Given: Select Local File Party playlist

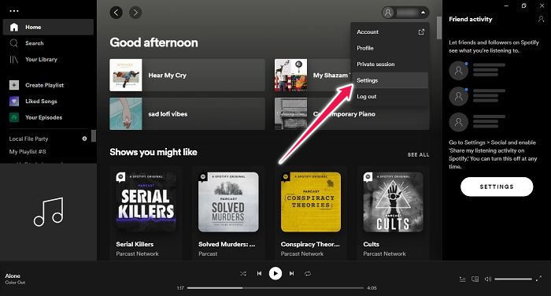Looking at the screenshot, I should pos(28,139).
